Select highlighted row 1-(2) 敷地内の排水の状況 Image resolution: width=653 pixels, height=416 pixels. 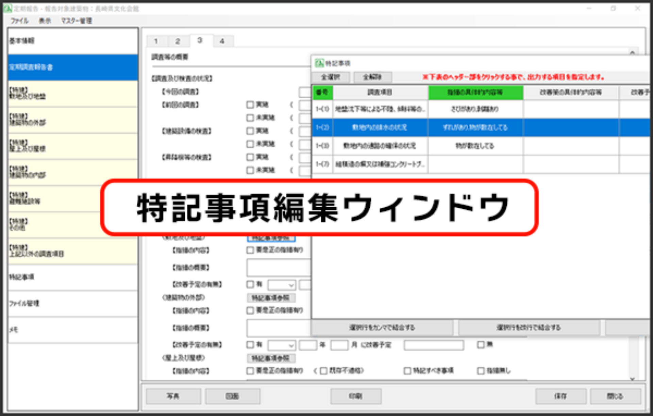pos(481,127)
